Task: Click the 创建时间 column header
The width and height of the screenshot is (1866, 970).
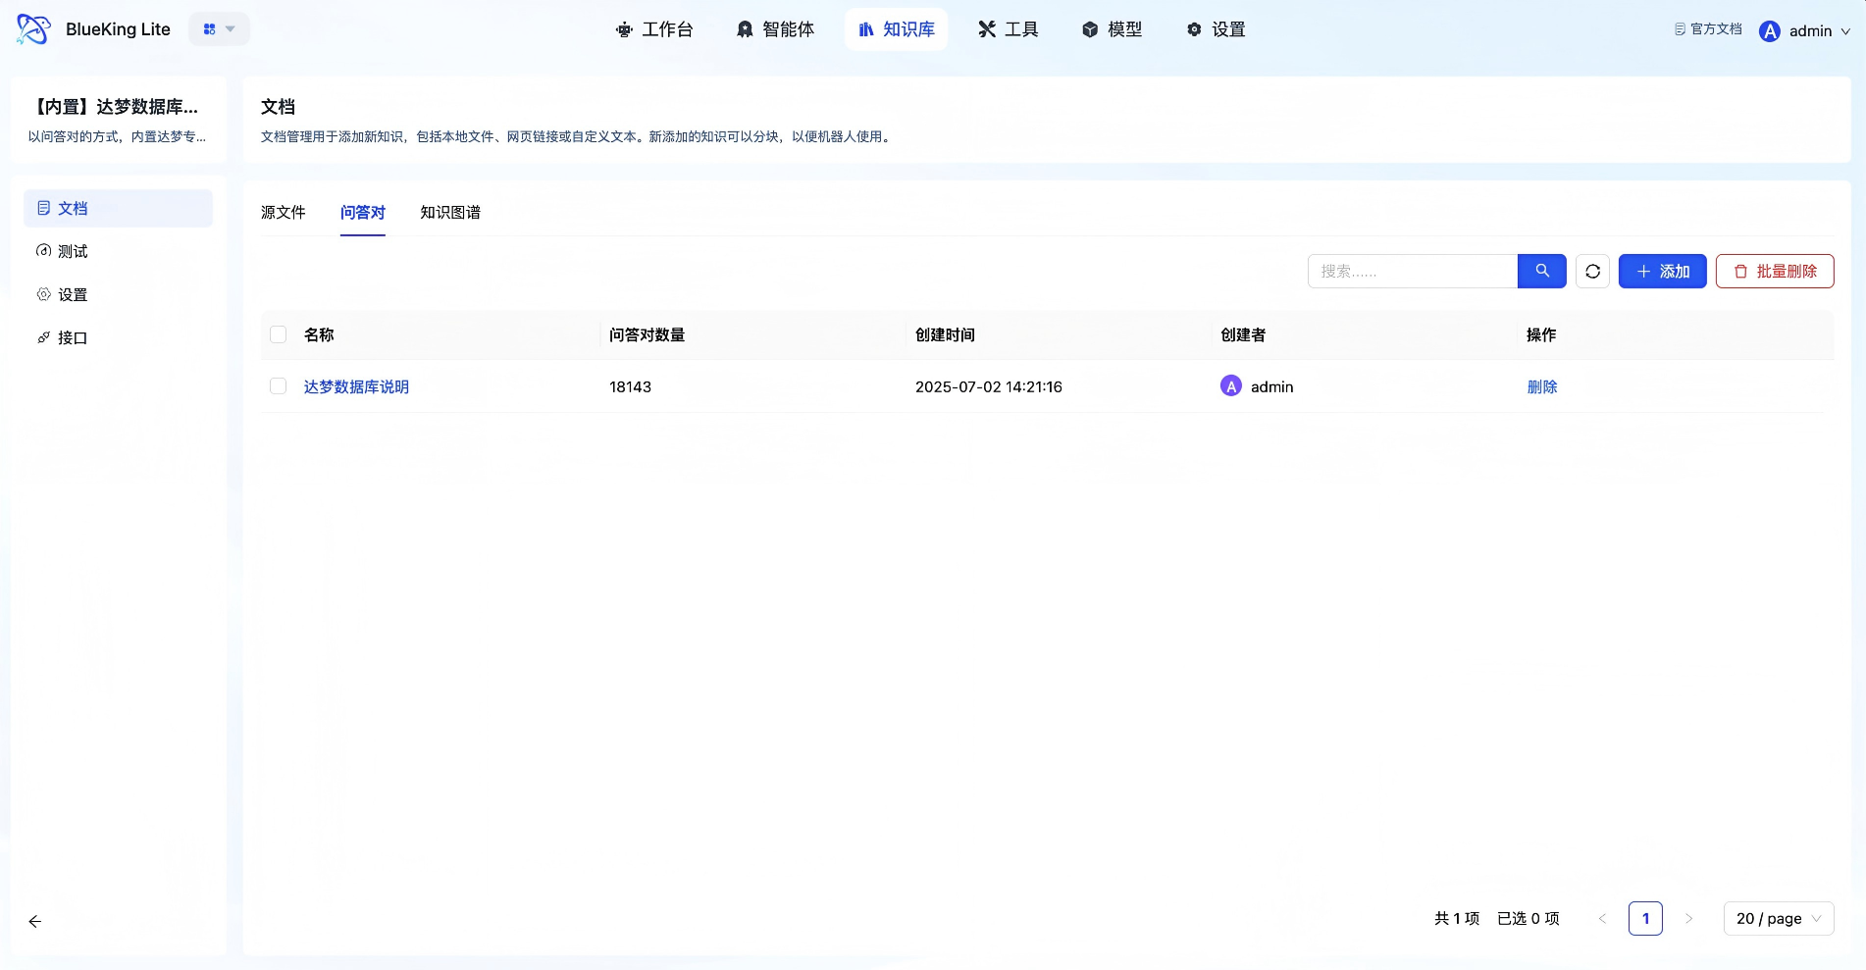Action: (946, 334)
